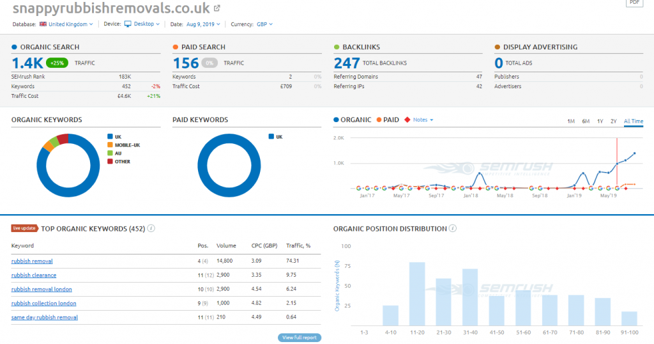Click the 31-40 position bar
The image size is (654, 344).
tap(470, 297)
